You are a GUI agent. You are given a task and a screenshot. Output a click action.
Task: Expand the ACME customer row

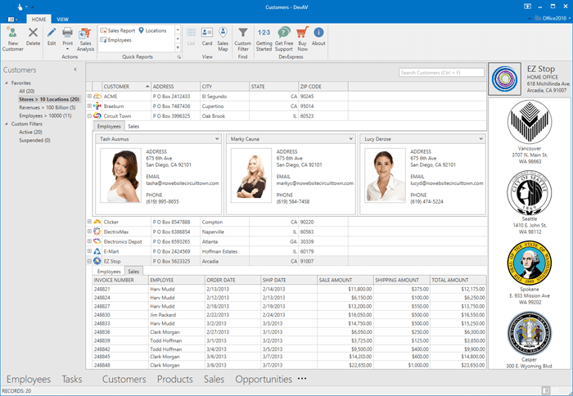pyautogui.click(x=89, y=96)
